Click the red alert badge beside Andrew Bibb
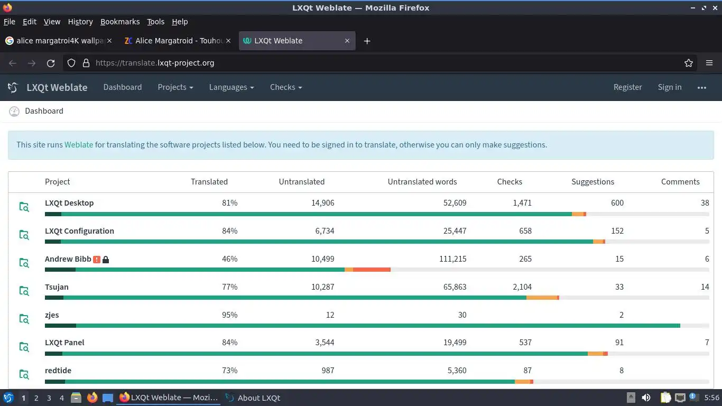This screenshot has height=406, width=722. (97, 260)
